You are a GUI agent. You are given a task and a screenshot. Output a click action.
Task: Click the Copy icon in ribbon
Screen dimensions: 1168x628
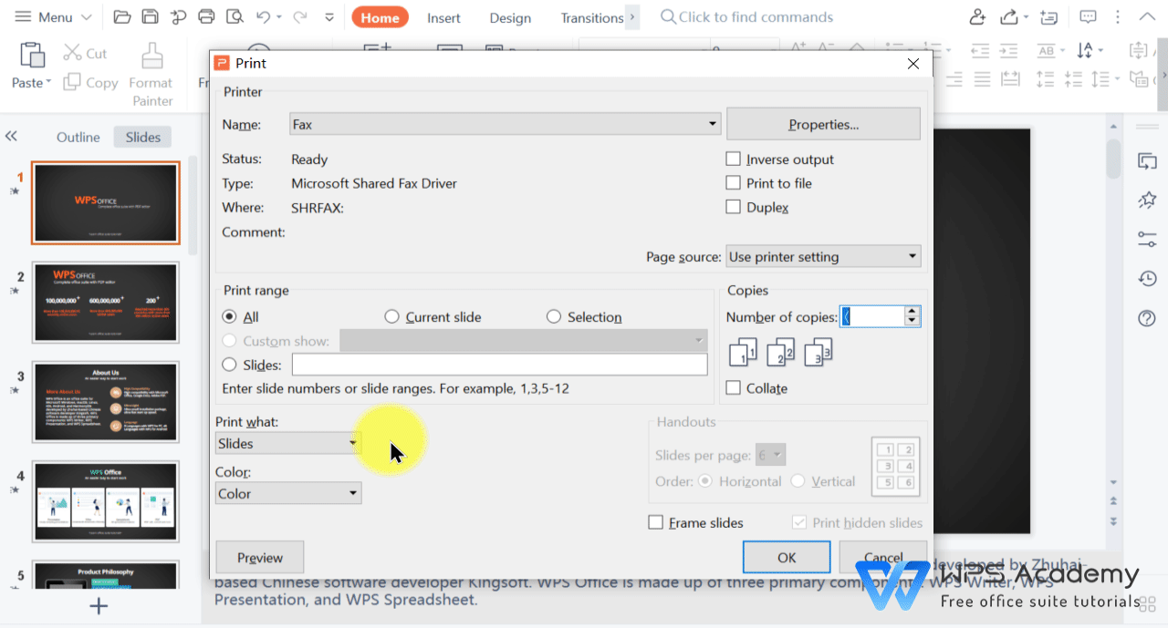pyautogui.click(x=72, y=82)
